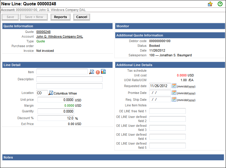Click into the Quantity field
The image size is (226, 168).
[x=56, y=111]
